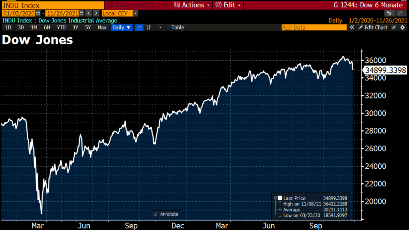The width and height of the screenshot is (409, 230).
Task: Select the Max time range
Action: point(102,28)
